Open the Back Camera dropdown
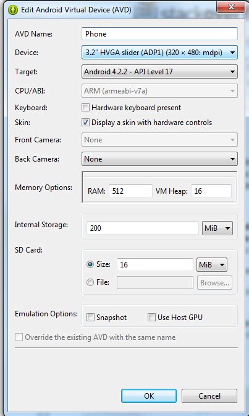249x416 pixels. (x=160, y=159)
